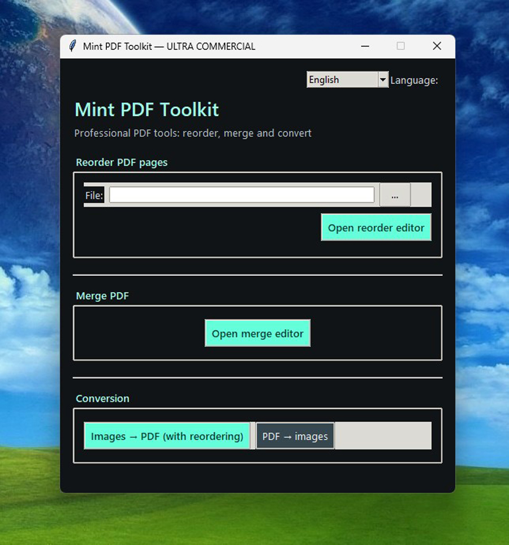This screenshot has width=509, height=545.
Task: Click the "Professional PDF tools" subtitle text
Action: tap(193, 133)
